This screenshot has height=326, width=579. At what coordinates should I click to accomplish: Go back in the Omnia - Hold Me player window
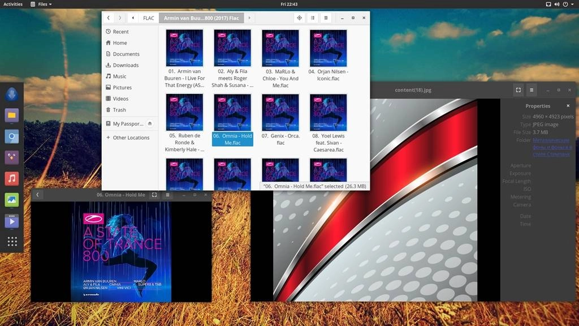(x=37, y=195)
